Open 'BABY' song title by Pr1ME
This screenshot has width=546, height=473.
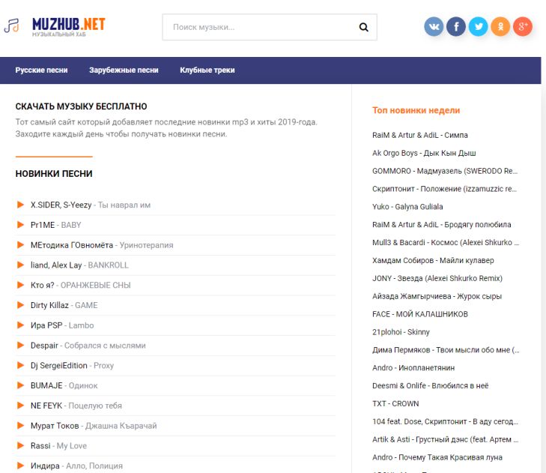[71, 225]
